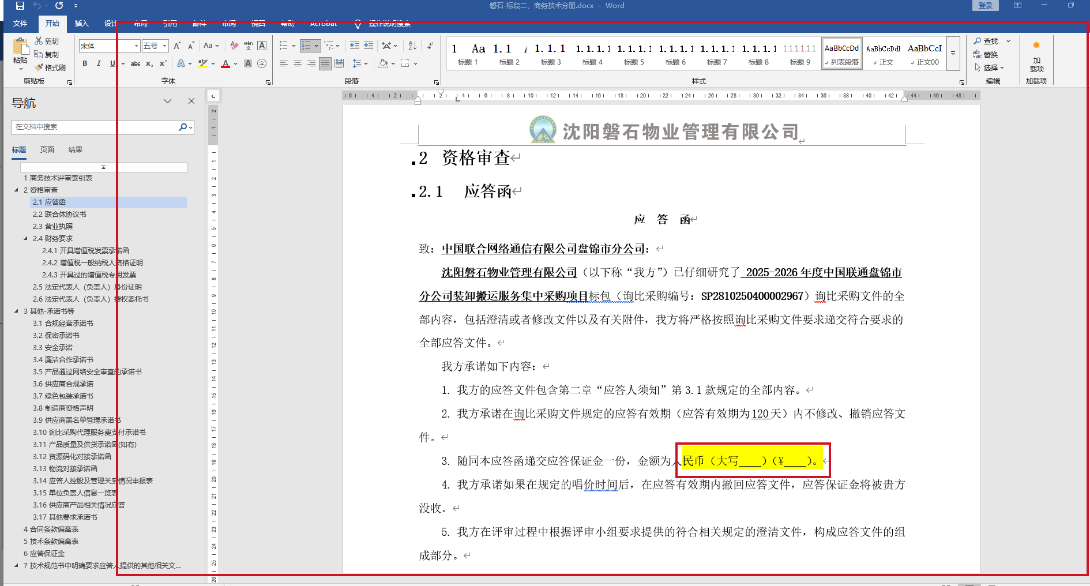Decrease the paragraph indent
Viewport: 1090px width, 586px height.
click(x=355, y=46)
